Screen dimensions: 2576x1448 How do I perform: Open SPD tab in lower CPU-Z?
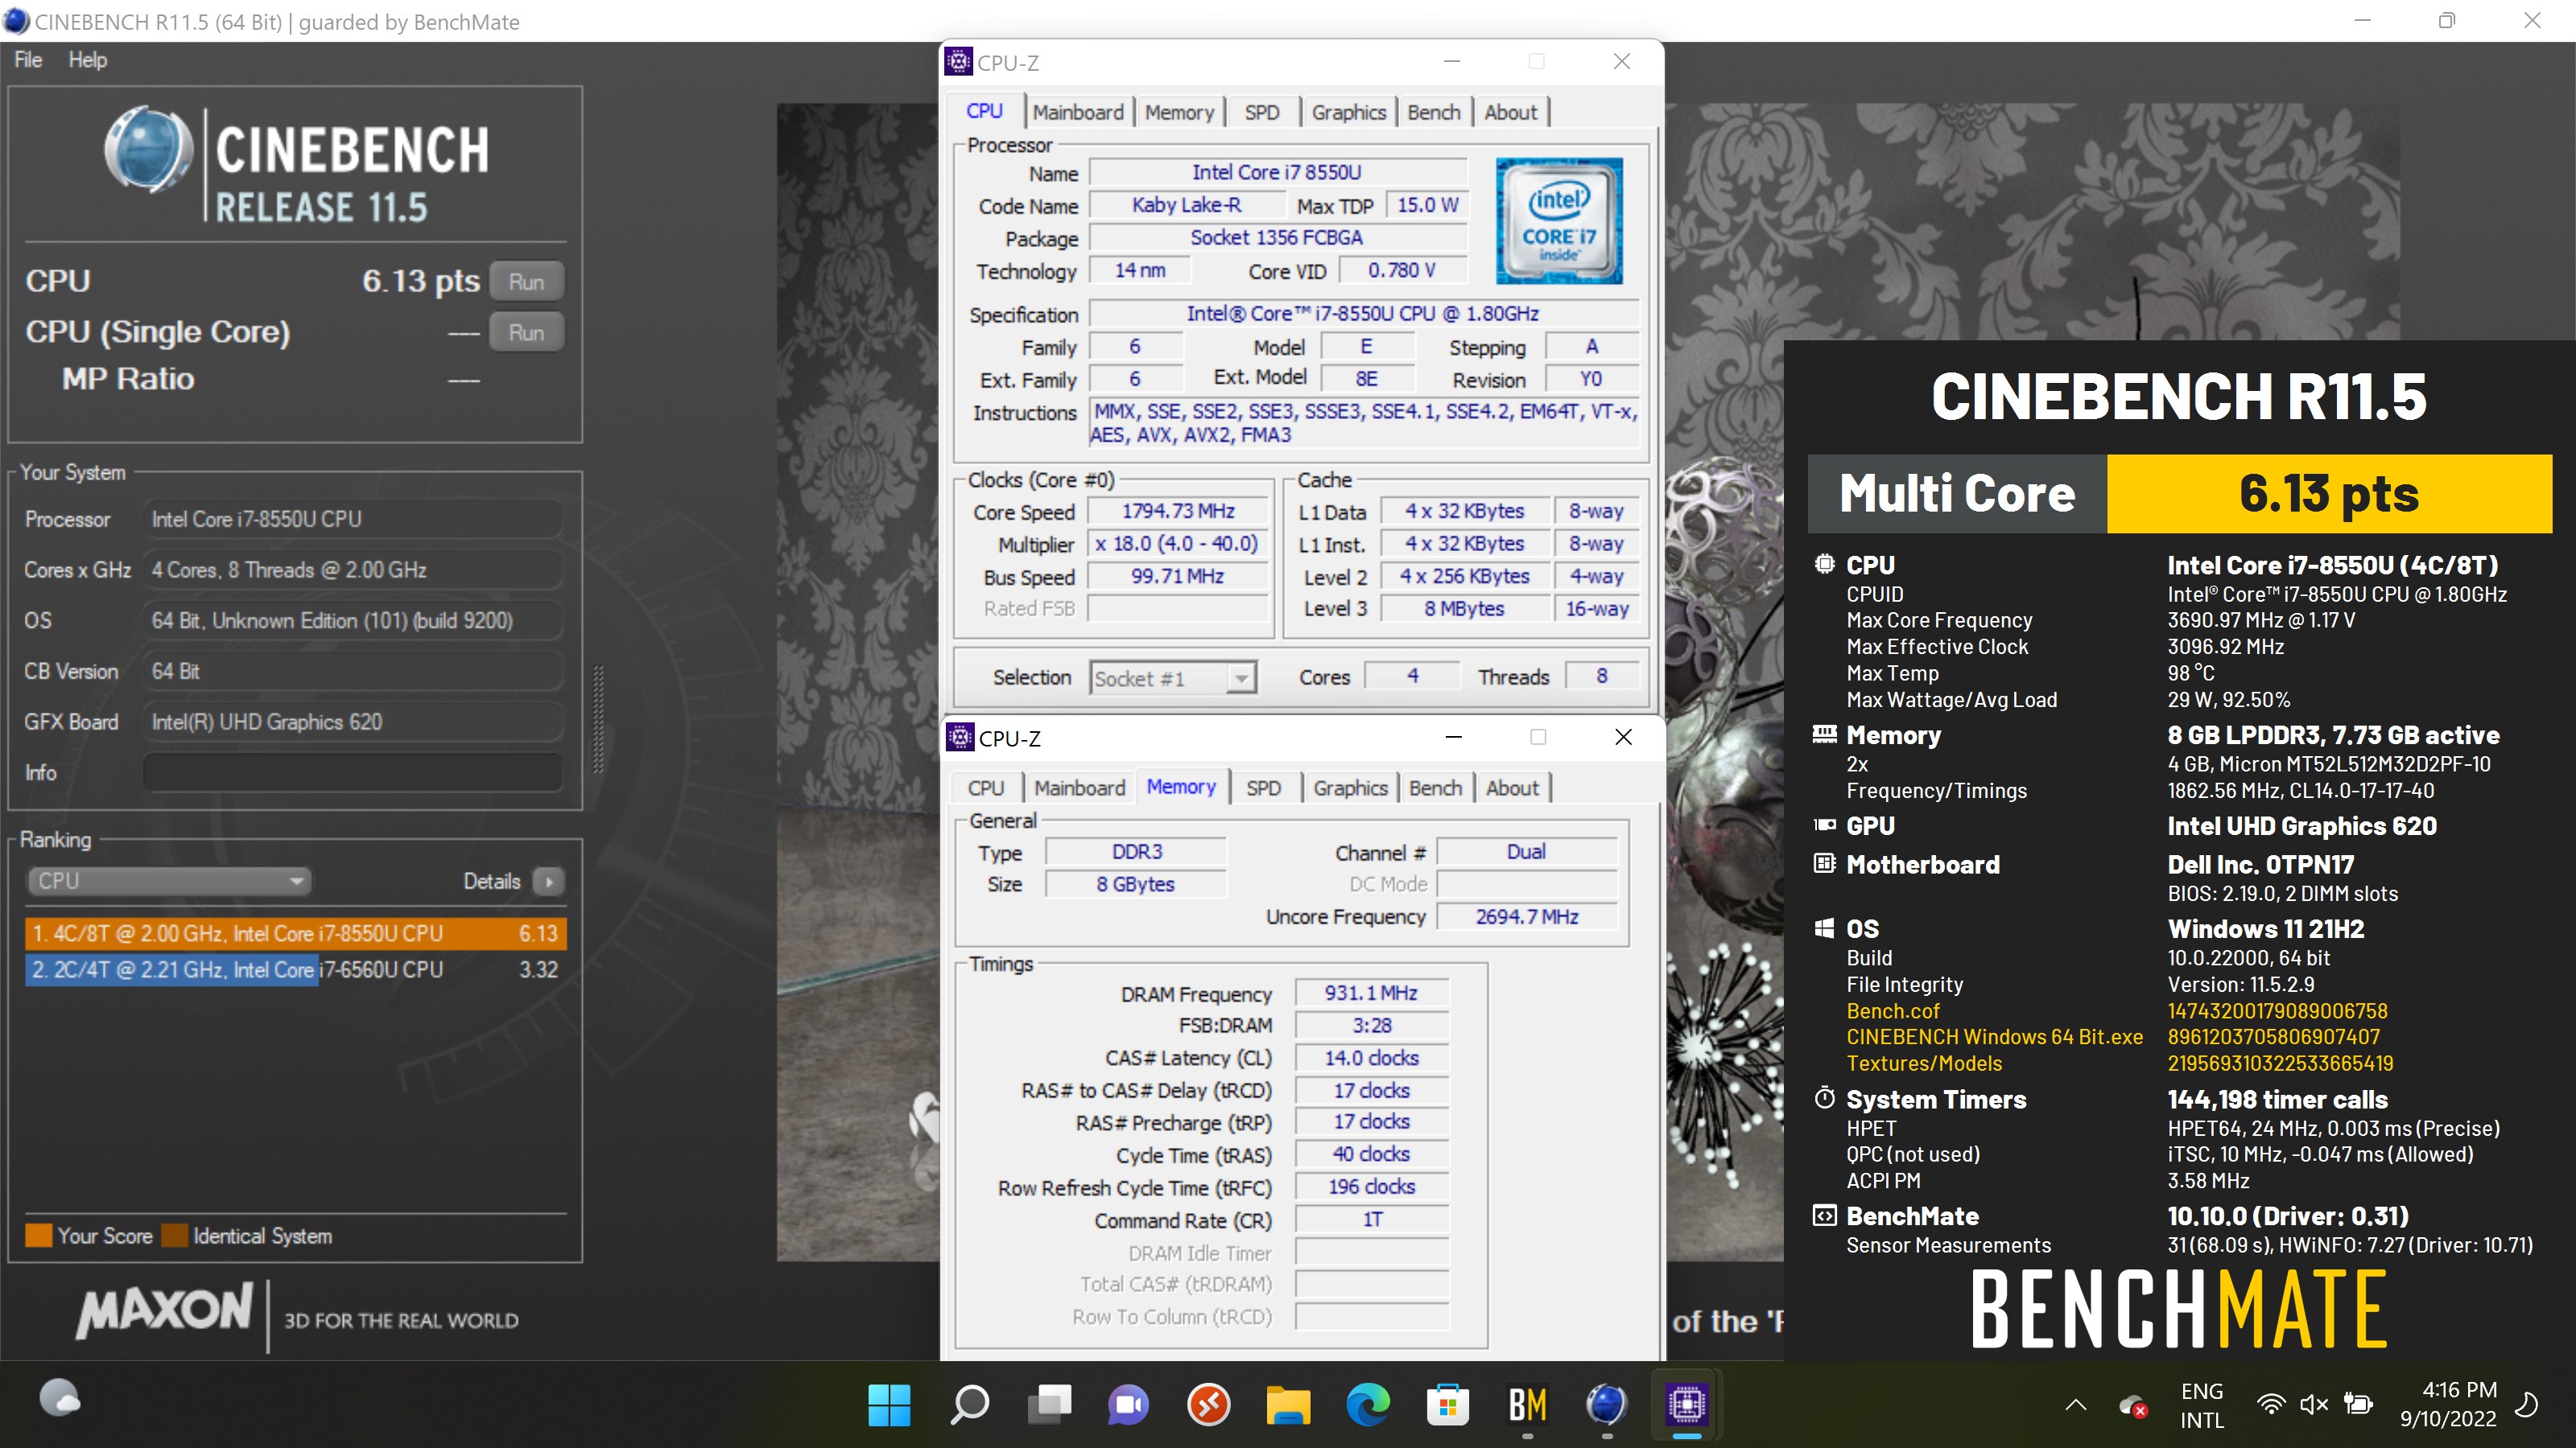pos(1263,788)
